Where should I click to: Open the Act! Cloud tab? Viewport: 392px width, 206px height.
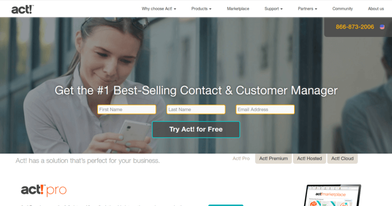click(342, 159)
